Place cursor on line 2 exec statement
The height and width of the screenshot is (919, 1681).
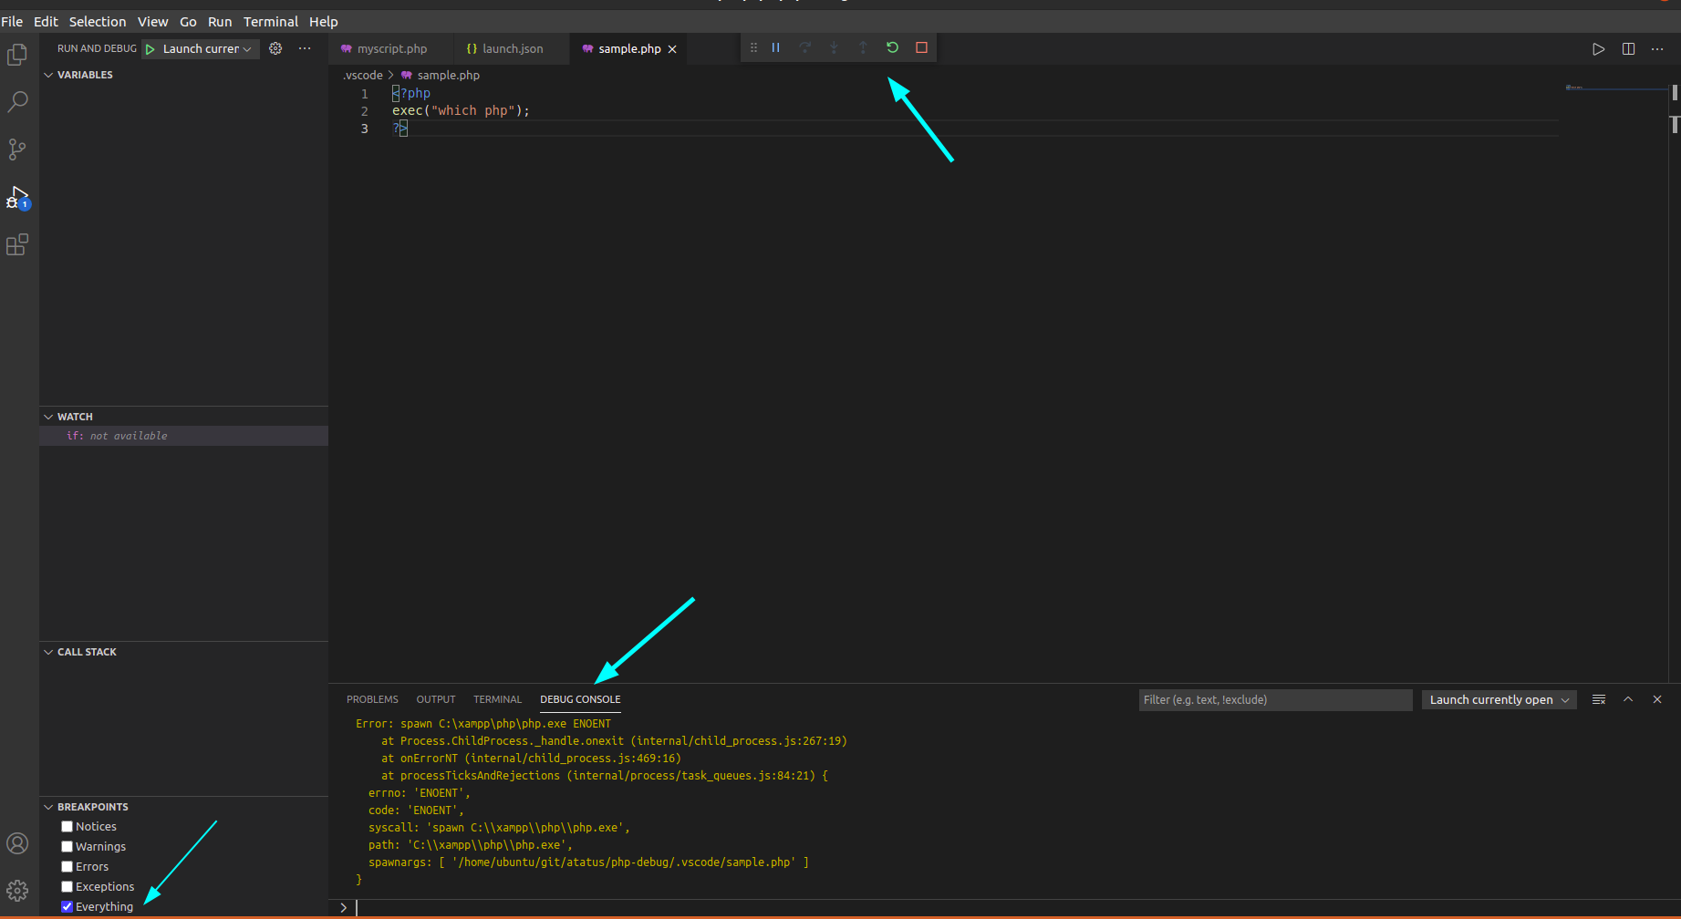click(461, 110)
